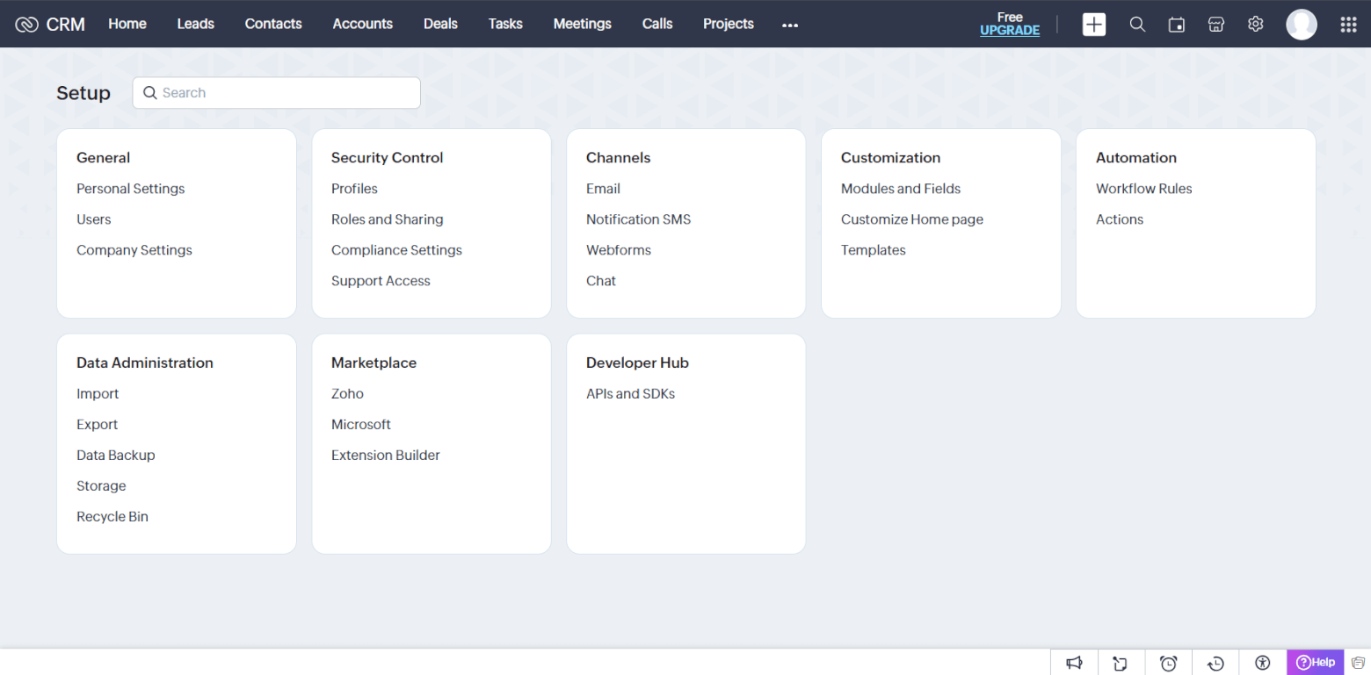Open recent items history icon
This screenshot has width=1371, height=675.
click(x=1215, y=663)
